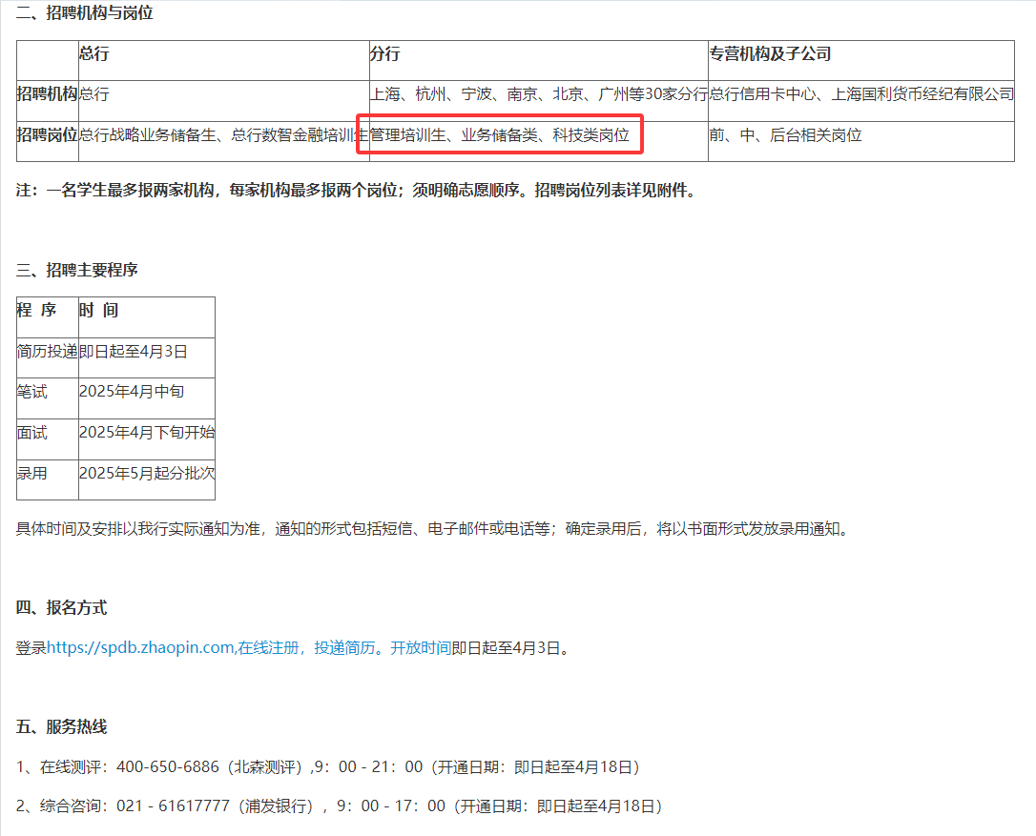Click the 招聘岗位 row label
Viewport: 1036px width, 836px height.
(47, 135)
